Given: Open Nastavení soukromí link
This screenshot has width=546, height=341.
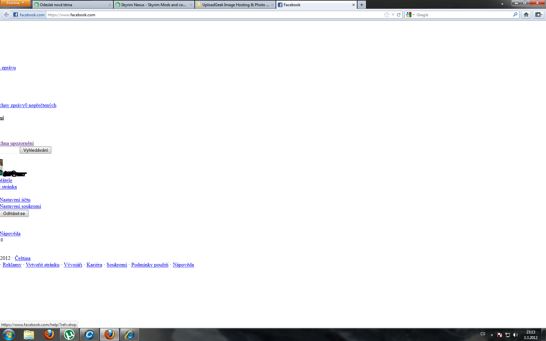Looking at the screenshot, I should [20, 206].
